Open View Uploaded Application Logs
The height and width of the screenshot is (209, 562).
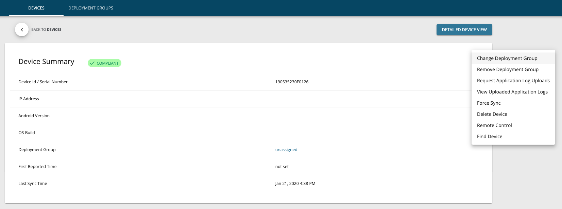[513, 92]
